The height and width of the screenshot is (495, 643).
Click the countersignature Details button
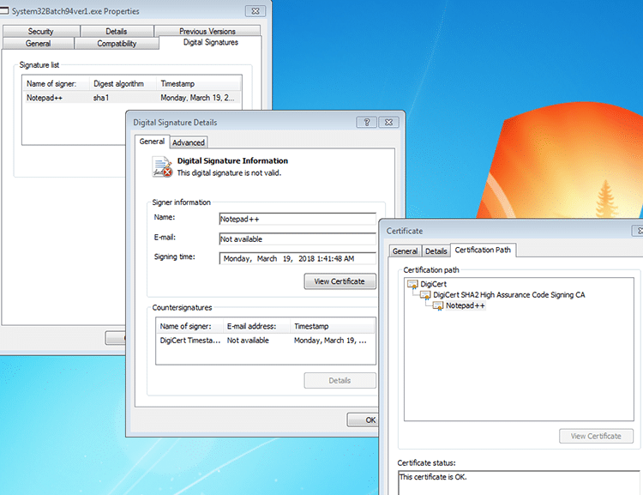[x=340, y=381]
